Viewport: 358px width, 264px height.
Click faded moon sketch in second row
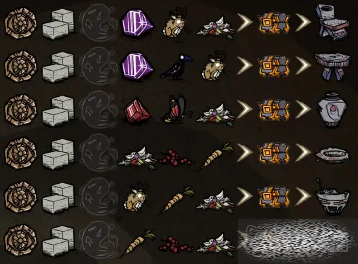(98, 66)
